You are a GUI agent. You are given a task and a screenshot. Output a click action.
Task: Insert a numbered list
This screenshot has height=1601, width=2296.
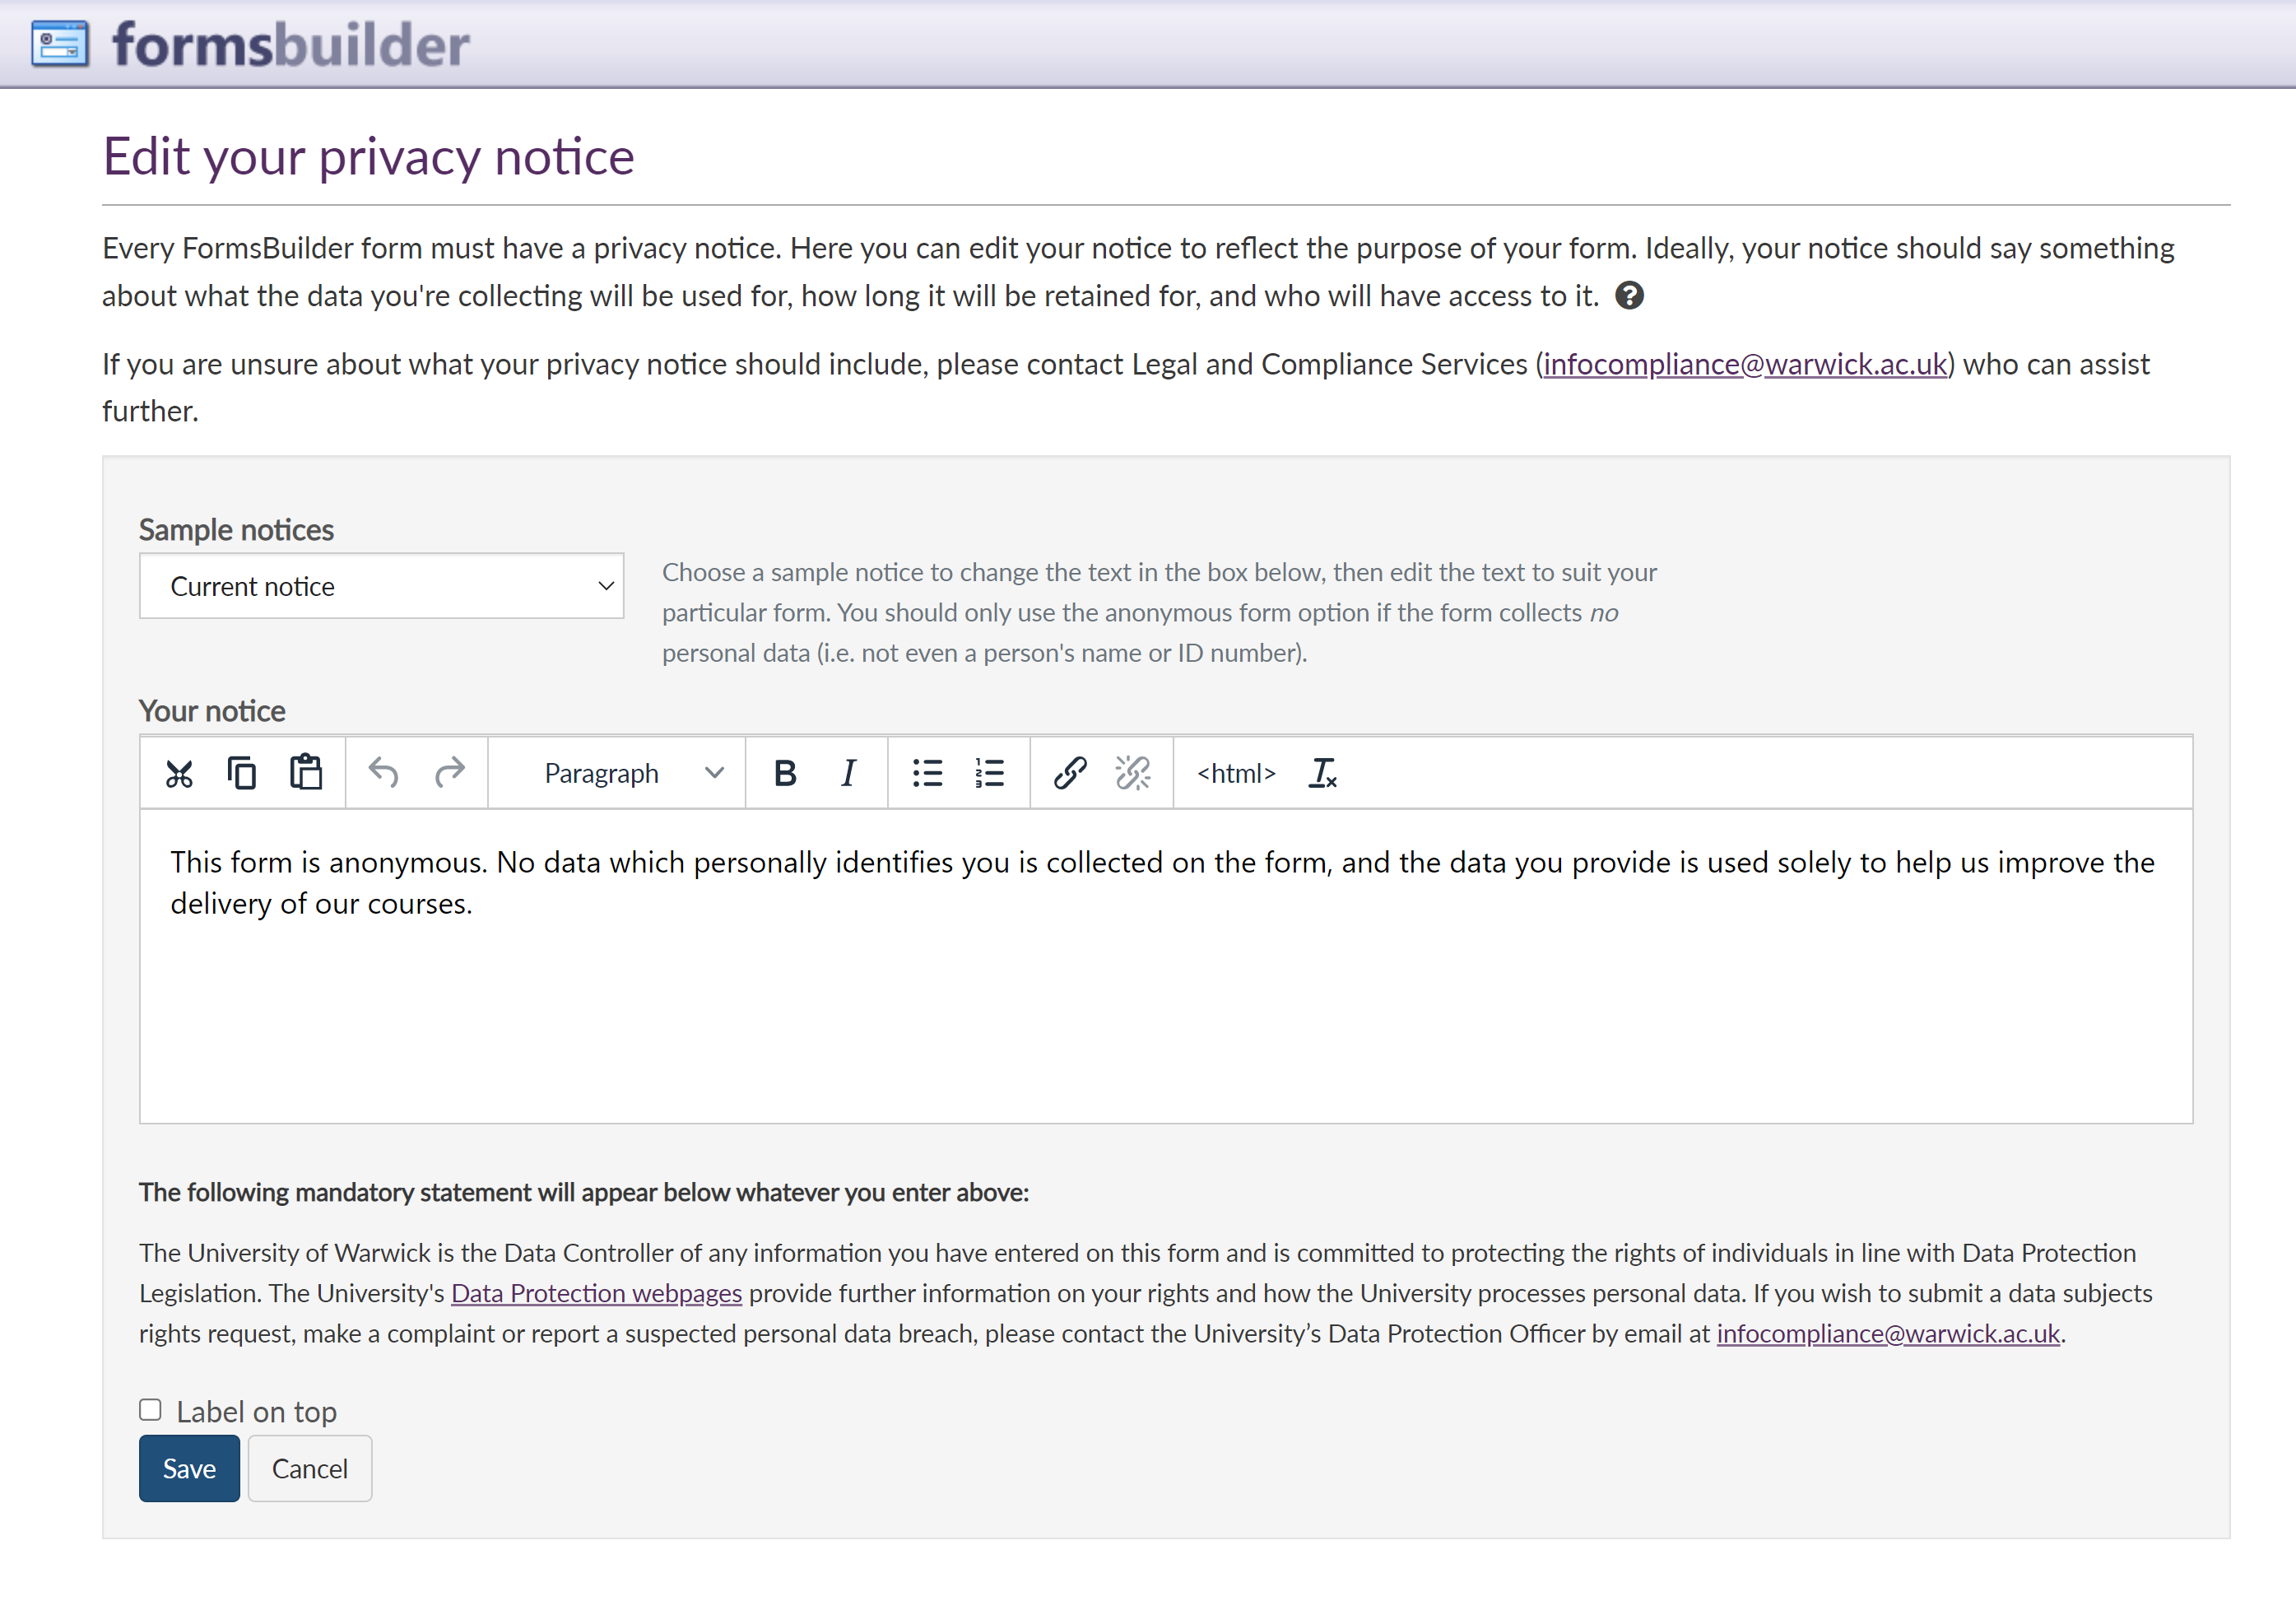click(989, 773)
